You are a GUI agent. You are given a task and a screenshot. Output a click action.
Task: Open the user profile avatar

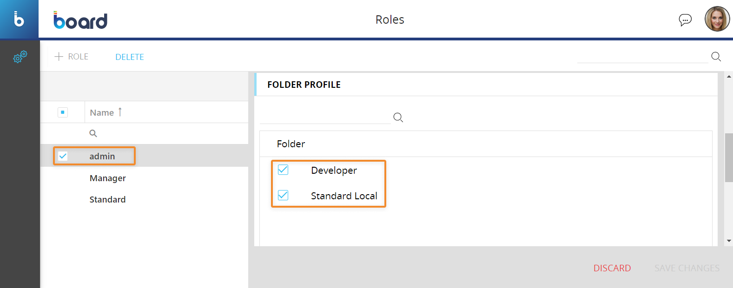(x=717, y=19)
